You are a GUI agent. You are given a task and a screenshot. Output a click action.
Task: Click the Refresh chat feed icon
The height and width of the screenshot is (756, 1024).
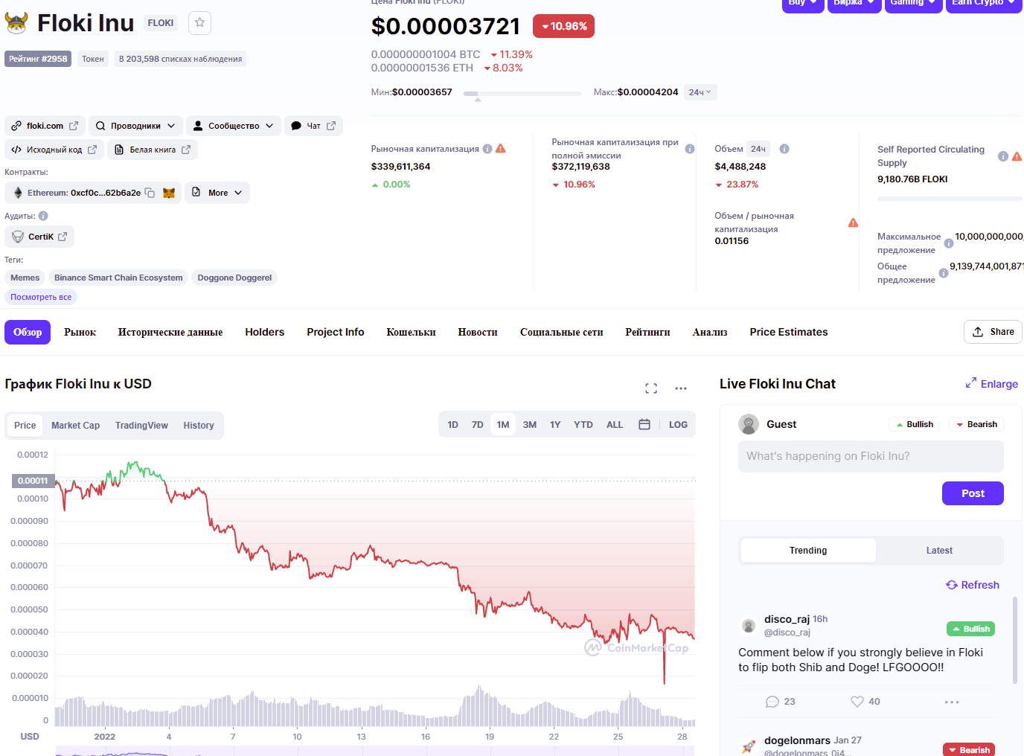(x=952, y=585)
